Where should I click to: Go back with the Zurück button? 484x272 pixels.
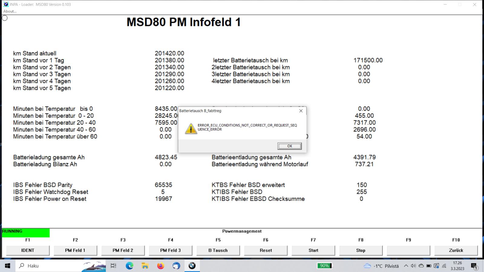pyautogui.click(x=456, y=250)
